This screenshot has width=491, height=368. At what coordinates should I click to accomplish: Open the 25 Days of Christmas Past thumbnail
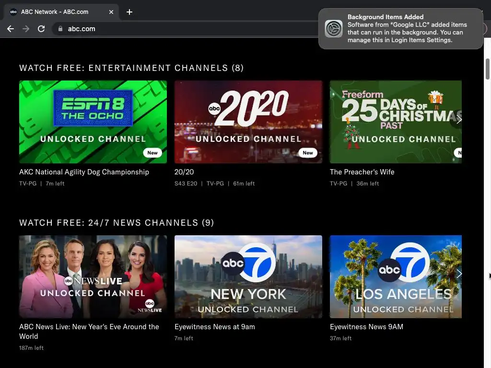click(396, 122)
